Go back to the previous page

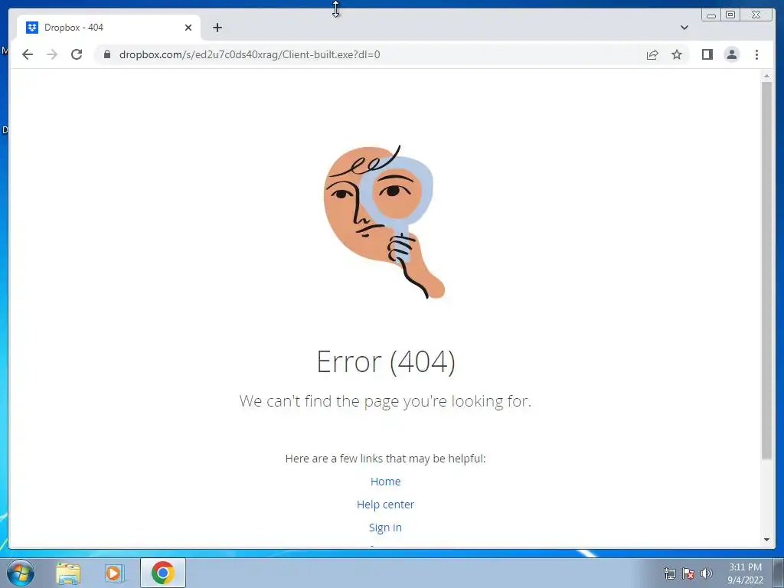click(x=28, y=54)
